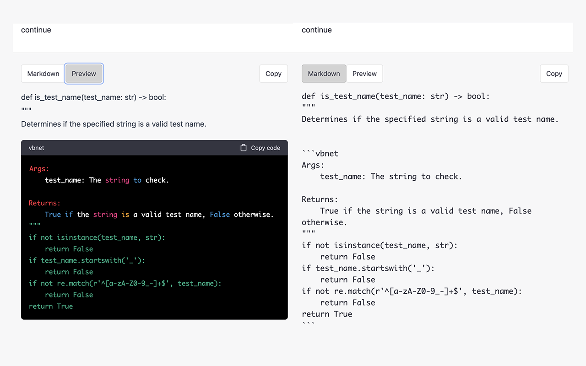Click 're.match' line in dark code block
The height and width of the screenshot is (366, 586).
click(125, 283)
